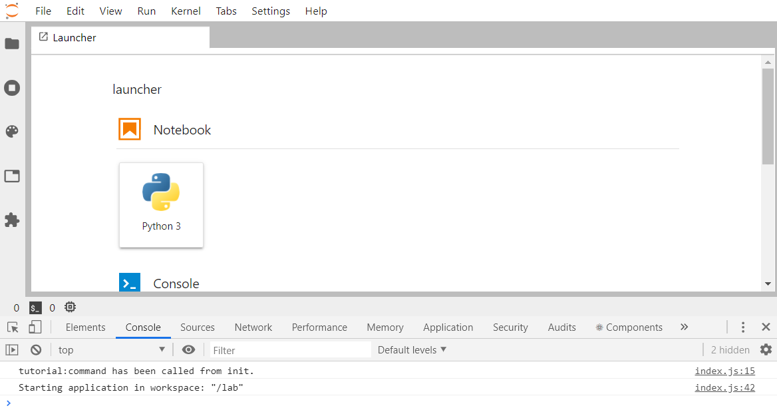Open the Tabs menu

pos(226,11)
